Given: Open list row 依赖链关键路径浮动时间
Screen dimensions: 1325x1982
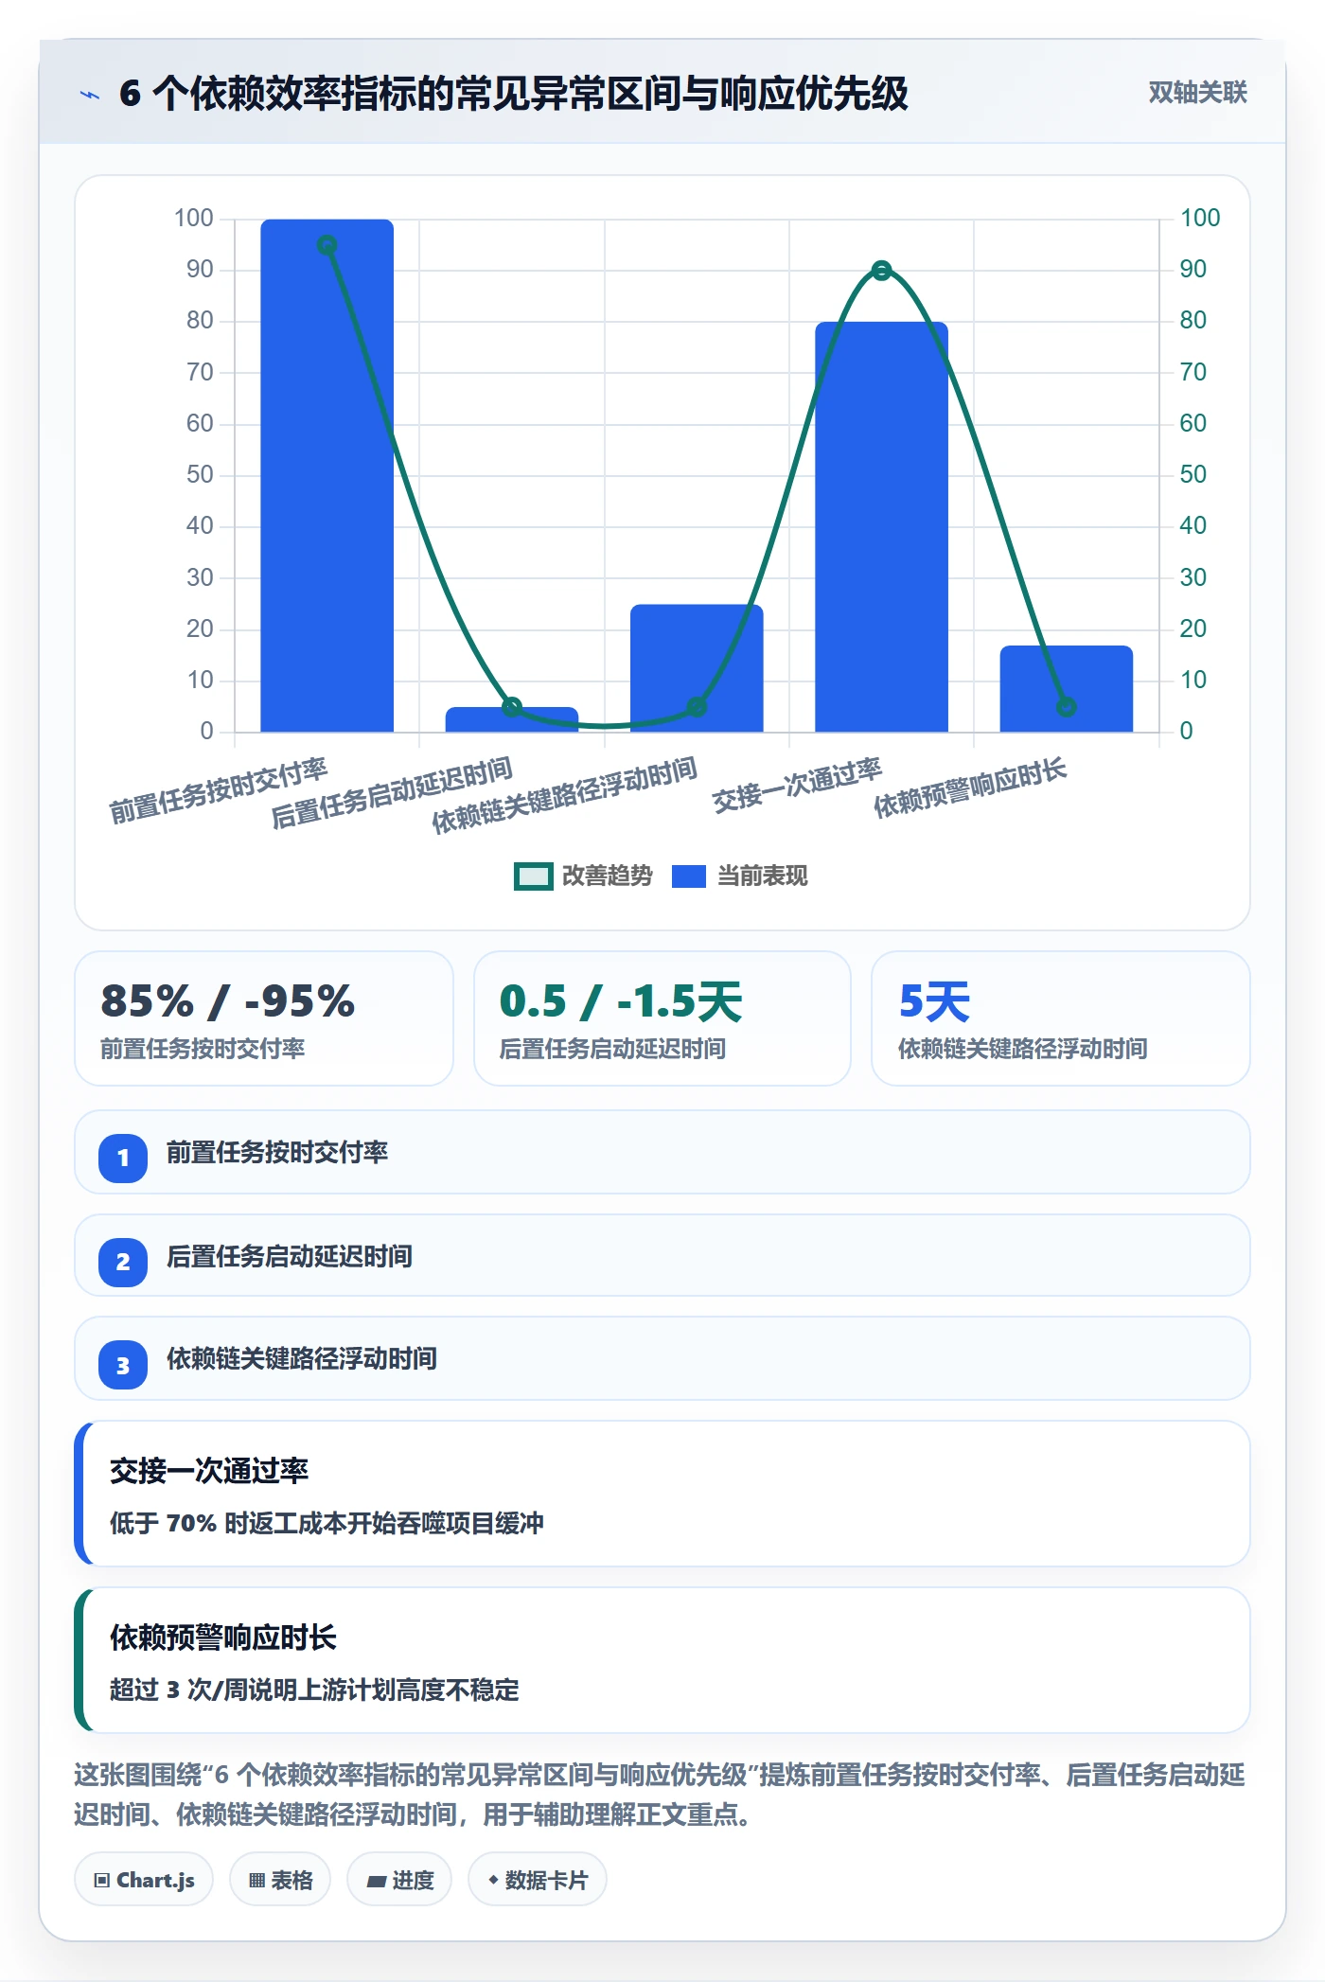Looking at the screenshot, I should [662, 1359].
